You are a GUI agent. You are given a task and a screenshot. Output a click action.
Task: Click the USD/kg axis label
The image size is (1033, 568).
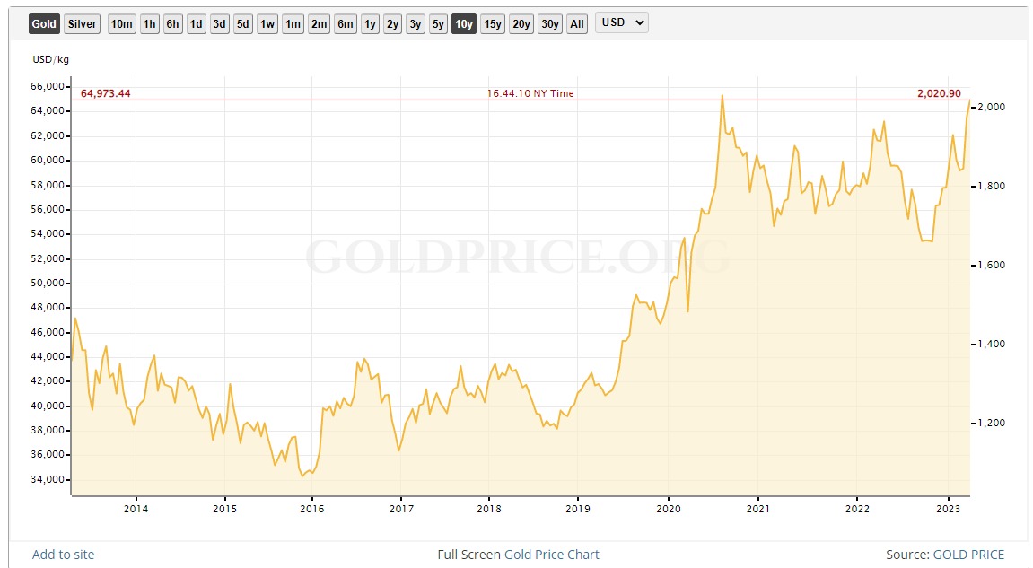point(51,59)
